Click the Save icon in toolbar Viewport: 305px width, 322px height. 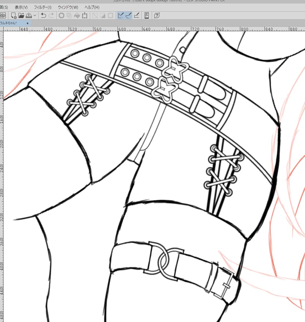29,15
